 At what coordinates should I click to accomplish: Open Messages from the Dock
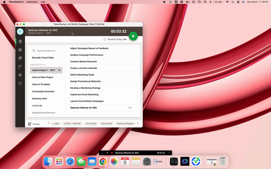pyautogui.click(x=81, y=162)
